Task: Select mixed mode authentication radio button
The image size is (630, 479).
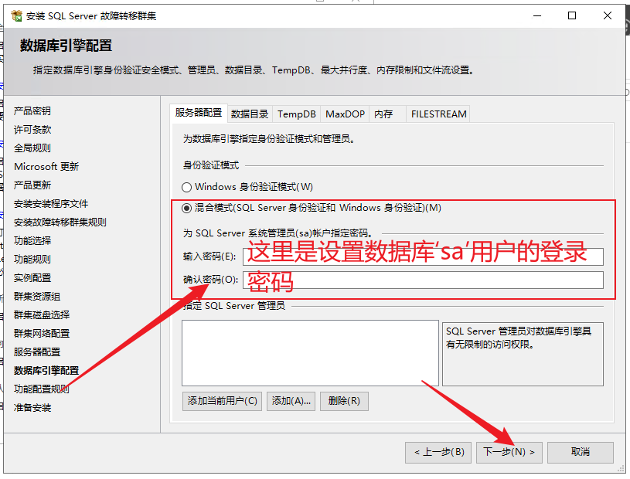Action: coord(186,208)
